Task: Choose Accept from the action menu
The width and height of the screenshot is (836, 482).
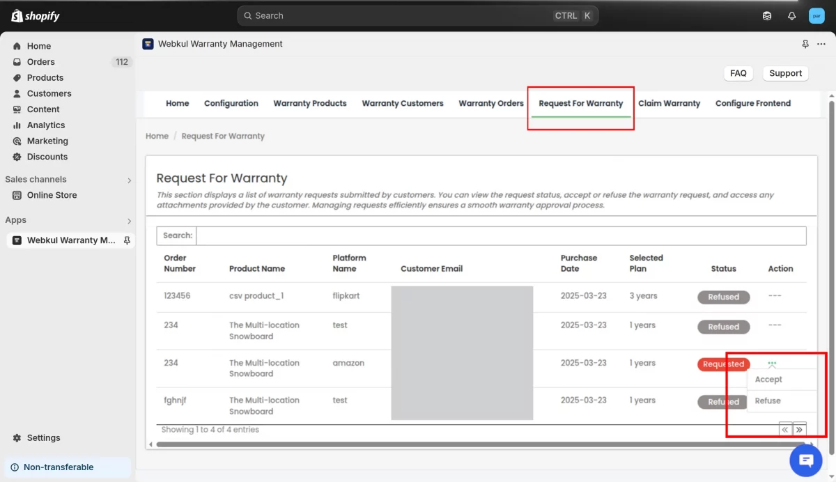Action: tap(768, 380)
